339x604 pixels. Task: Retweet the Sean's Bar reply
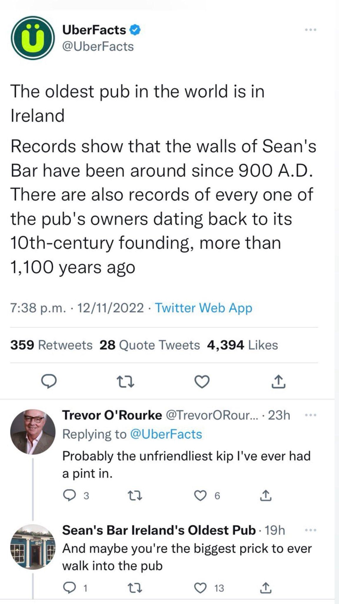coord(136,588)
